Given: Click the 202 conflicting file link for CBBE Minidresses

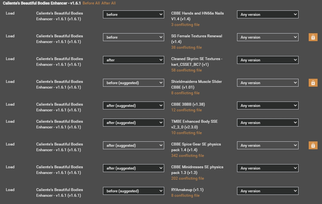Looking at the screenshot, I should pos(188,178).
